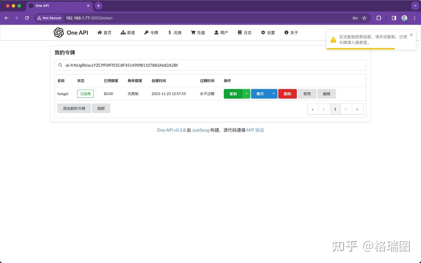Open the 关于 about menu item
Image resolution: width=421 pixels, height=263 pixels.
[291, 33]
